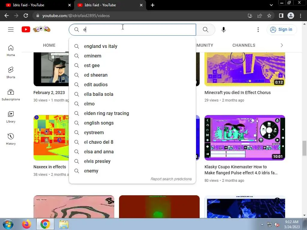Open February 2, 2023 video title
Viewport: 307px width, 230px height.
[x=49, y=93]
